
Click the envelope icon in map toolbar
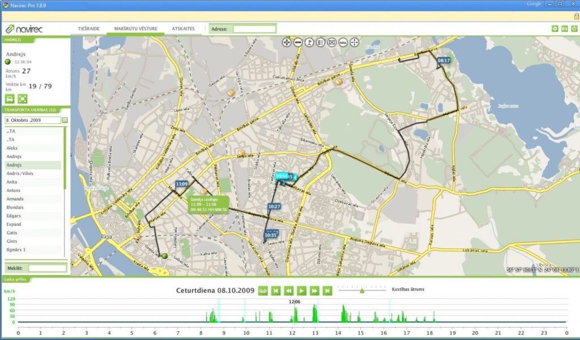click(332, 42)
